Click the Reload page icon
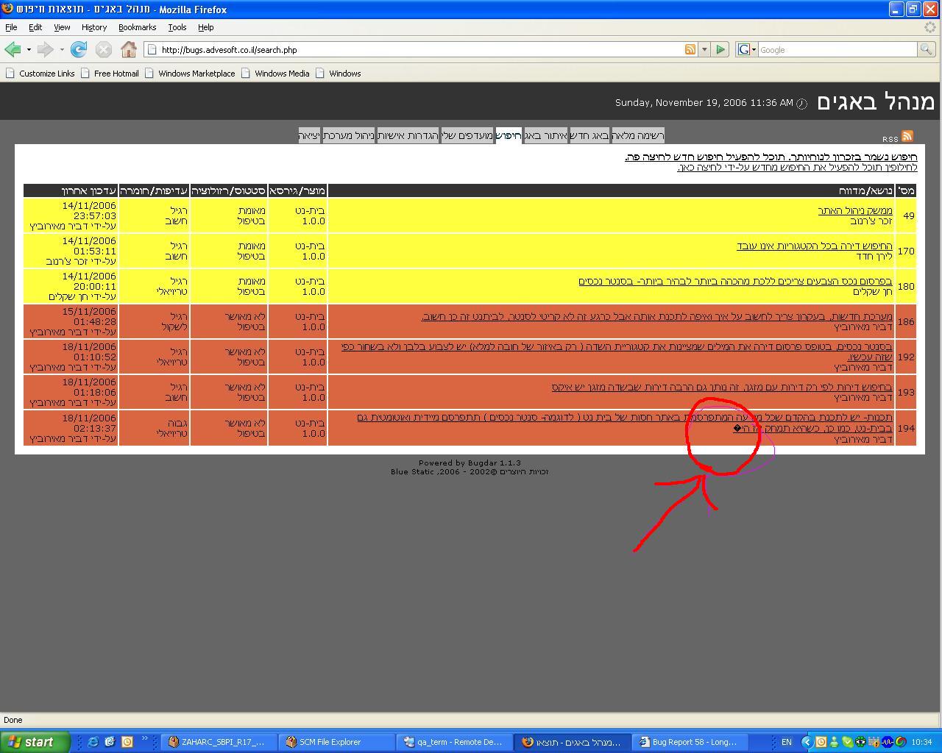The image size is (942, 753). coord(79,49)
